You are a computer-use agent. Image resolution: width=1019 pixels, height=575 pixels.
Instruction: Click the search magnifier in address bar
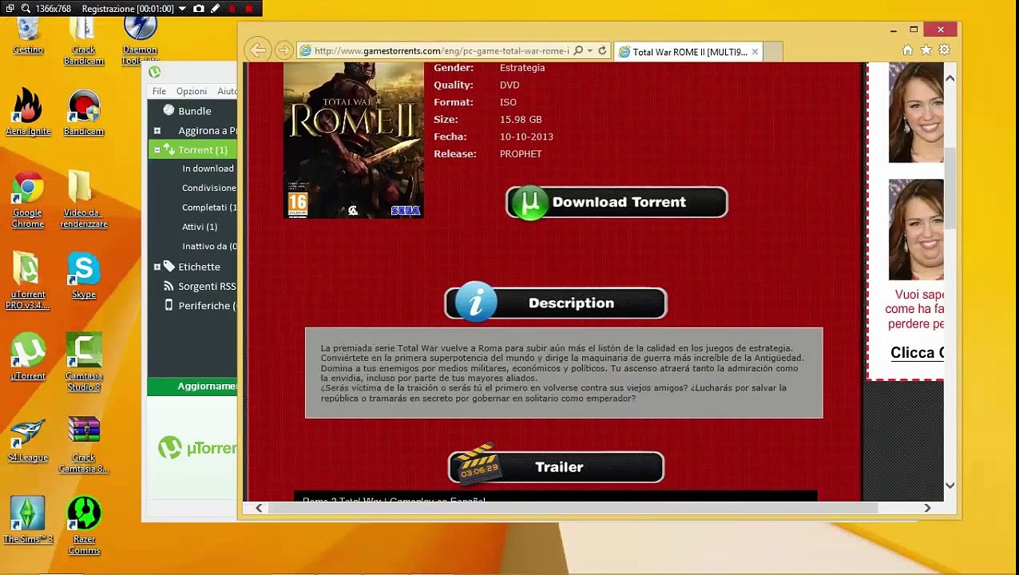click(x=578, y=51)
